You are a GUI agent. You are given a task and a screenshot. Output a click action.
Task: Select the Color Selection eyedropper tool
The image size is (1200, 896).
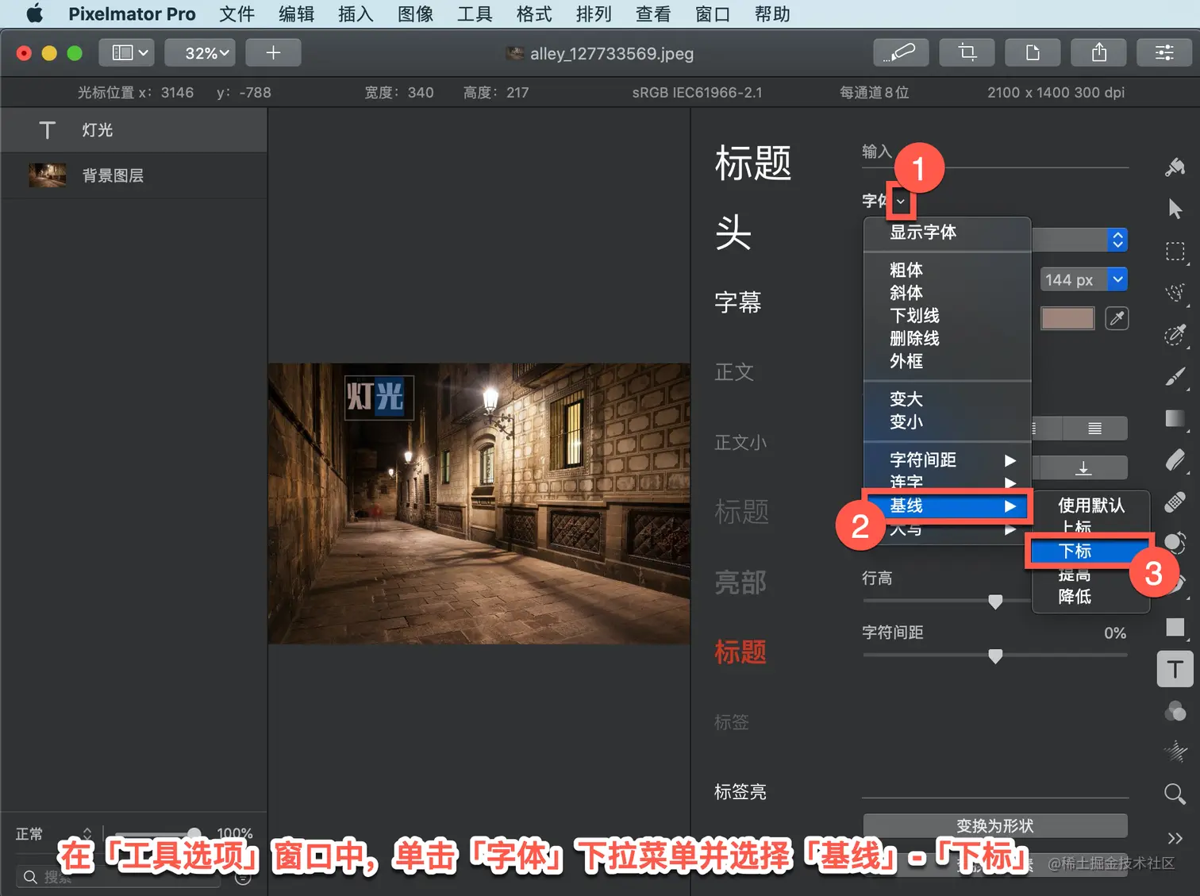tap(1175, 335)
